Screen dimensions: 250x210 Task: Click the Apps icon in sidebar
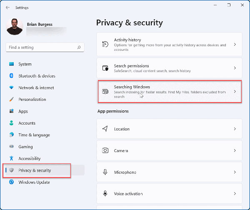pos(12,111)
